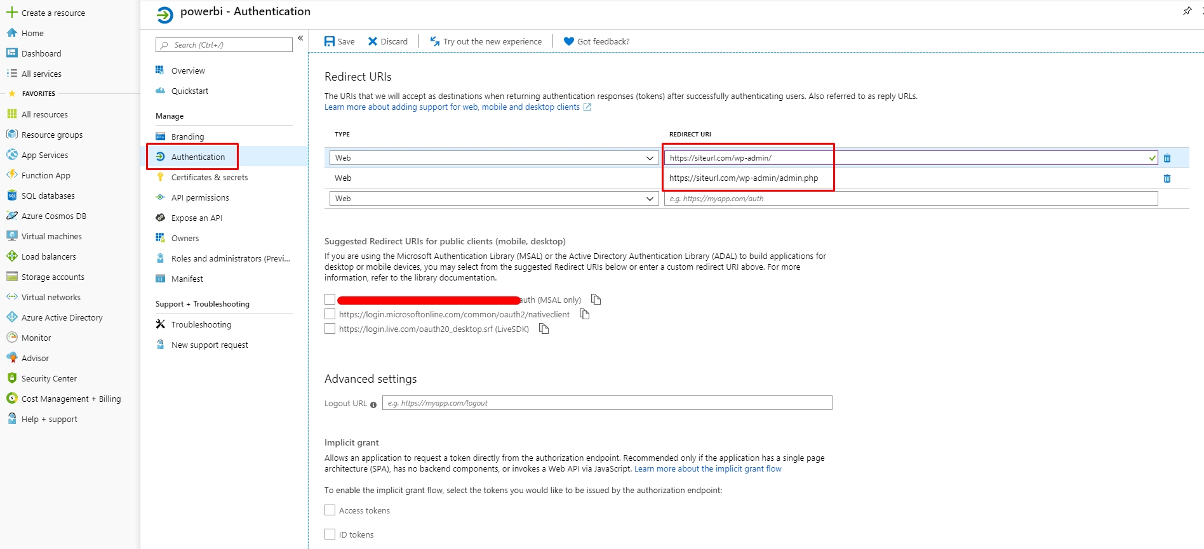Copy the nativeclient URI
The width and height of the screenshot is (1204, 549).
click(x=585, y=314)
